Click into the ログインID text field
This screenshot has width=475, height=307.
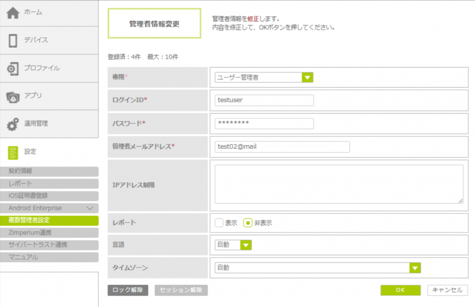point(264,100)
